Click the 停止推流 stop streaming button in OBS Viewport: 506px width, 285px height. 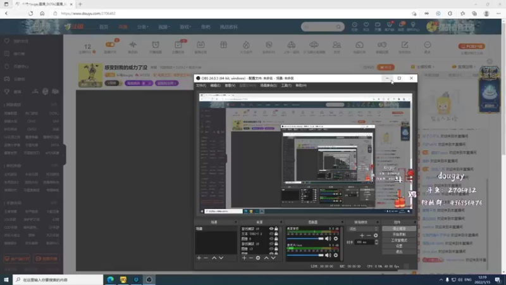(x=399, y=229)
